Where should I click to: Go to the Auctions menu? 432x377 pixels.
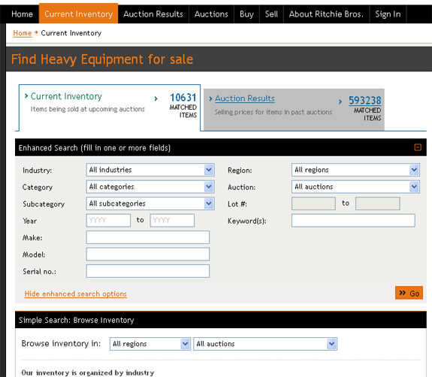click(211, 14)
